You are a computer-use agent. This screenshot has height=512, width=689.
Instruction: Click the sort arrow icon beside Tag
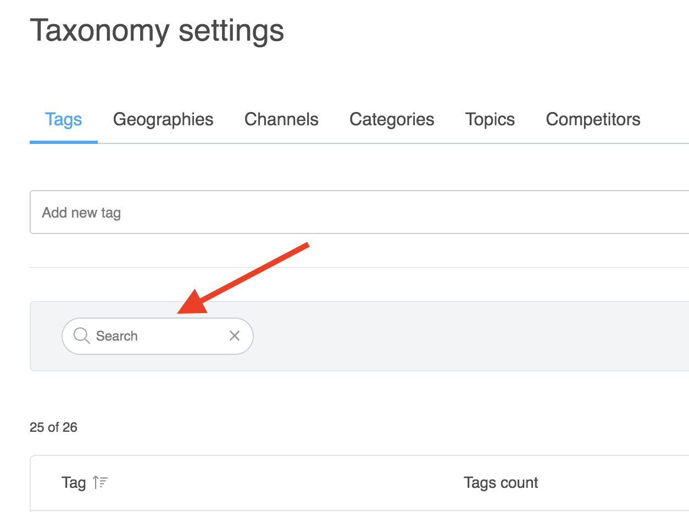coord(101,483)
